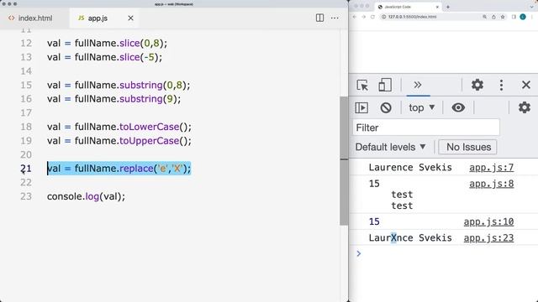Open the browser profile avatar
This screenshot has height=302, width=538.
pos(523,17)
